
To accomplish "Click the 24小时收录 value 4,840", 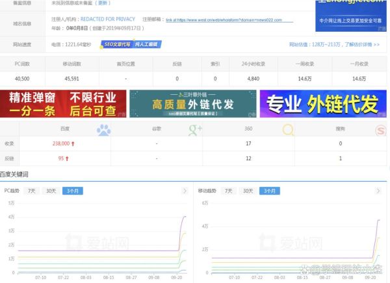I will pos(253,79).
